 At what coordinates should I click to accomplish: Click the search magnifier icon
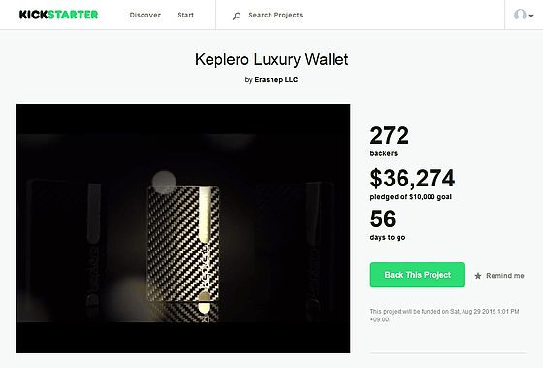pyautogui.click(x=237, y=16)
